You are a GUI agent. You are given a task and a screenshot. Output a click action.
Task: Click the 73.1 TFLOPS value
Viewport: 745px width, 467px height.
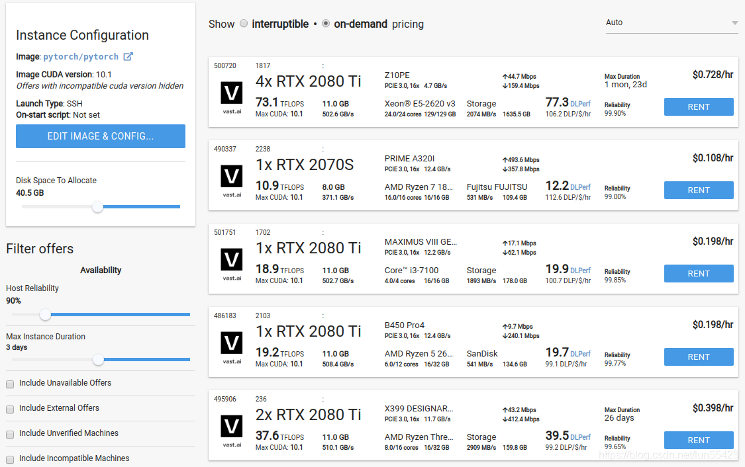[280, 103]
